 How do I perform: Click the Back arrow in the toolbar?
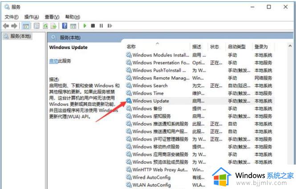click(x=6, y=26)
